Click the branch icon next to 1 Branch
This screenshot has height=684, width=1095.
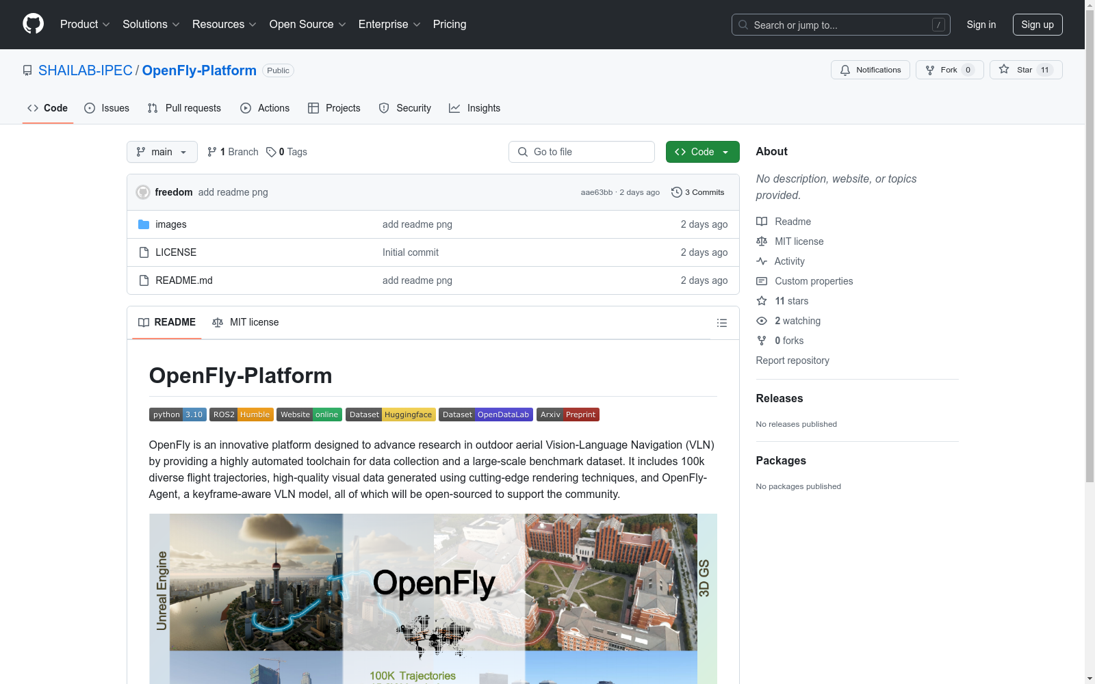tap(212, 152)
